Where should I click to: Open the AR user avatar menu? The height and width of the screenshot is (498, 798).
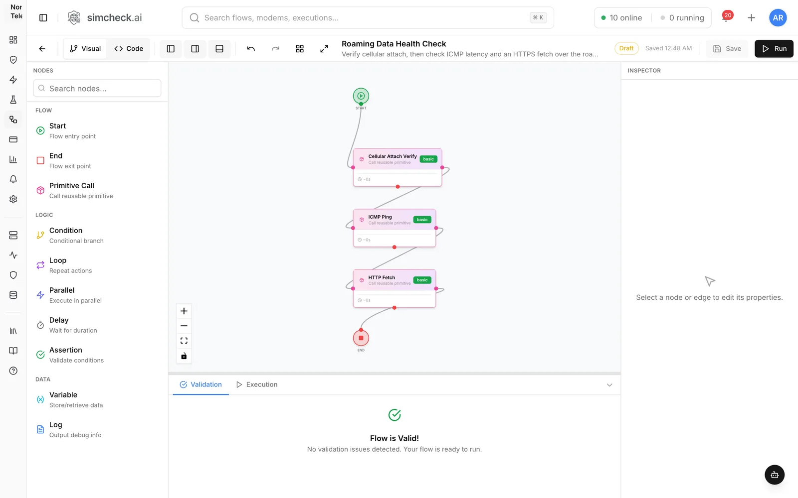click(778, 18)
